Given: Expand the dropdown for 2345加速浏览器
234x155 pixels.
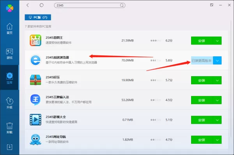Looking at the screenshot, I should click(x=217, y=61).
